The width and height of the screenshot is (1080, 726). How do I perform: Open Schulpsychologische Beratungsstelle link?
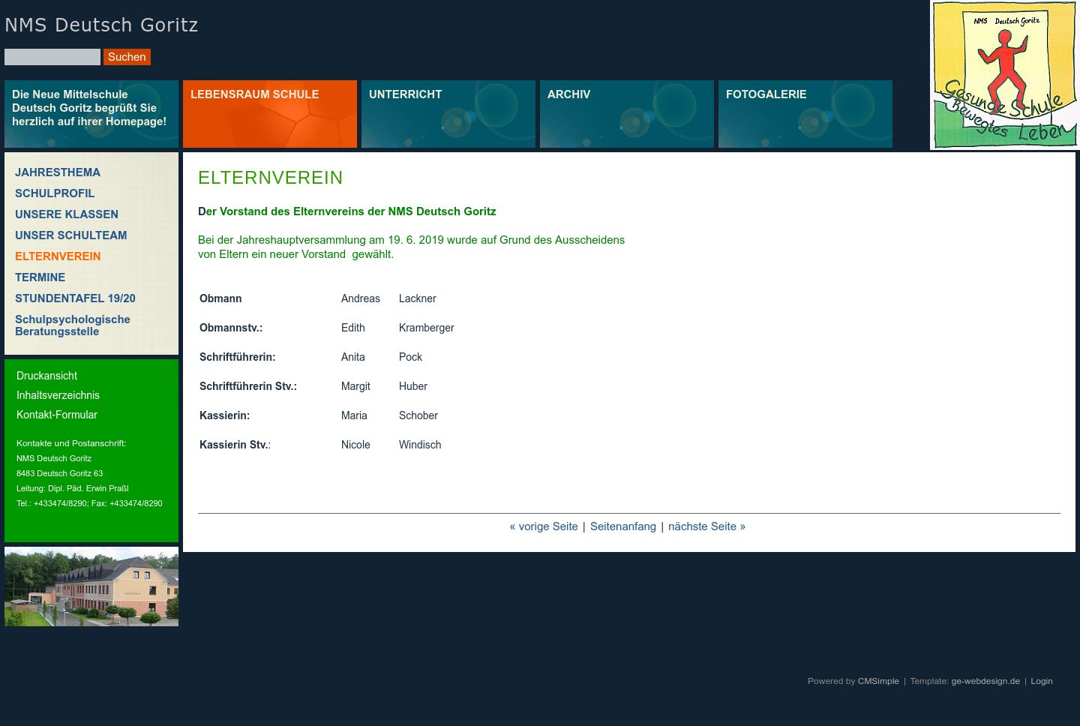coord(73,325)
